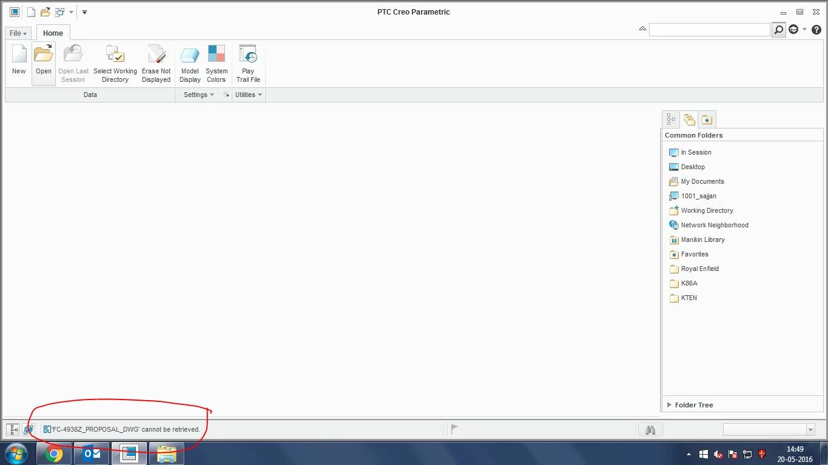Open My Documents in Common Folders
This screenshot has height=465, width=828.
(x=696, y=181)
